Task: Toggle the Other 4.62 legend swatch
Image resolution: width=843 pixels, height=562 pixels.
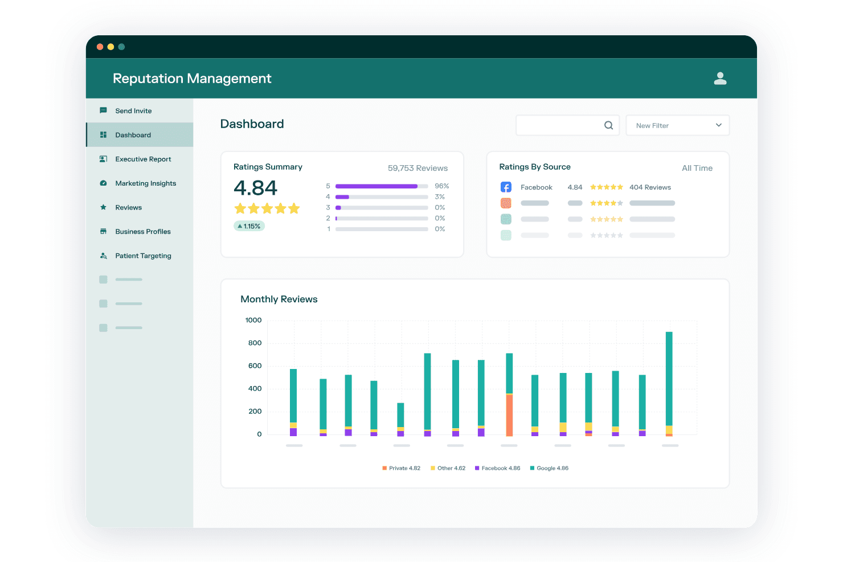Action: (x=433, y=468)
